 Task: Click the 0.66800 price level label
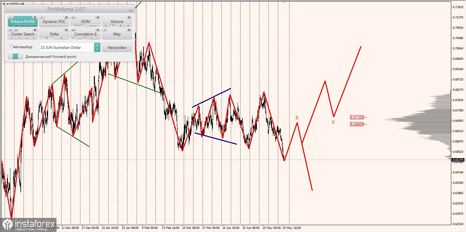[x=357, y=124]
